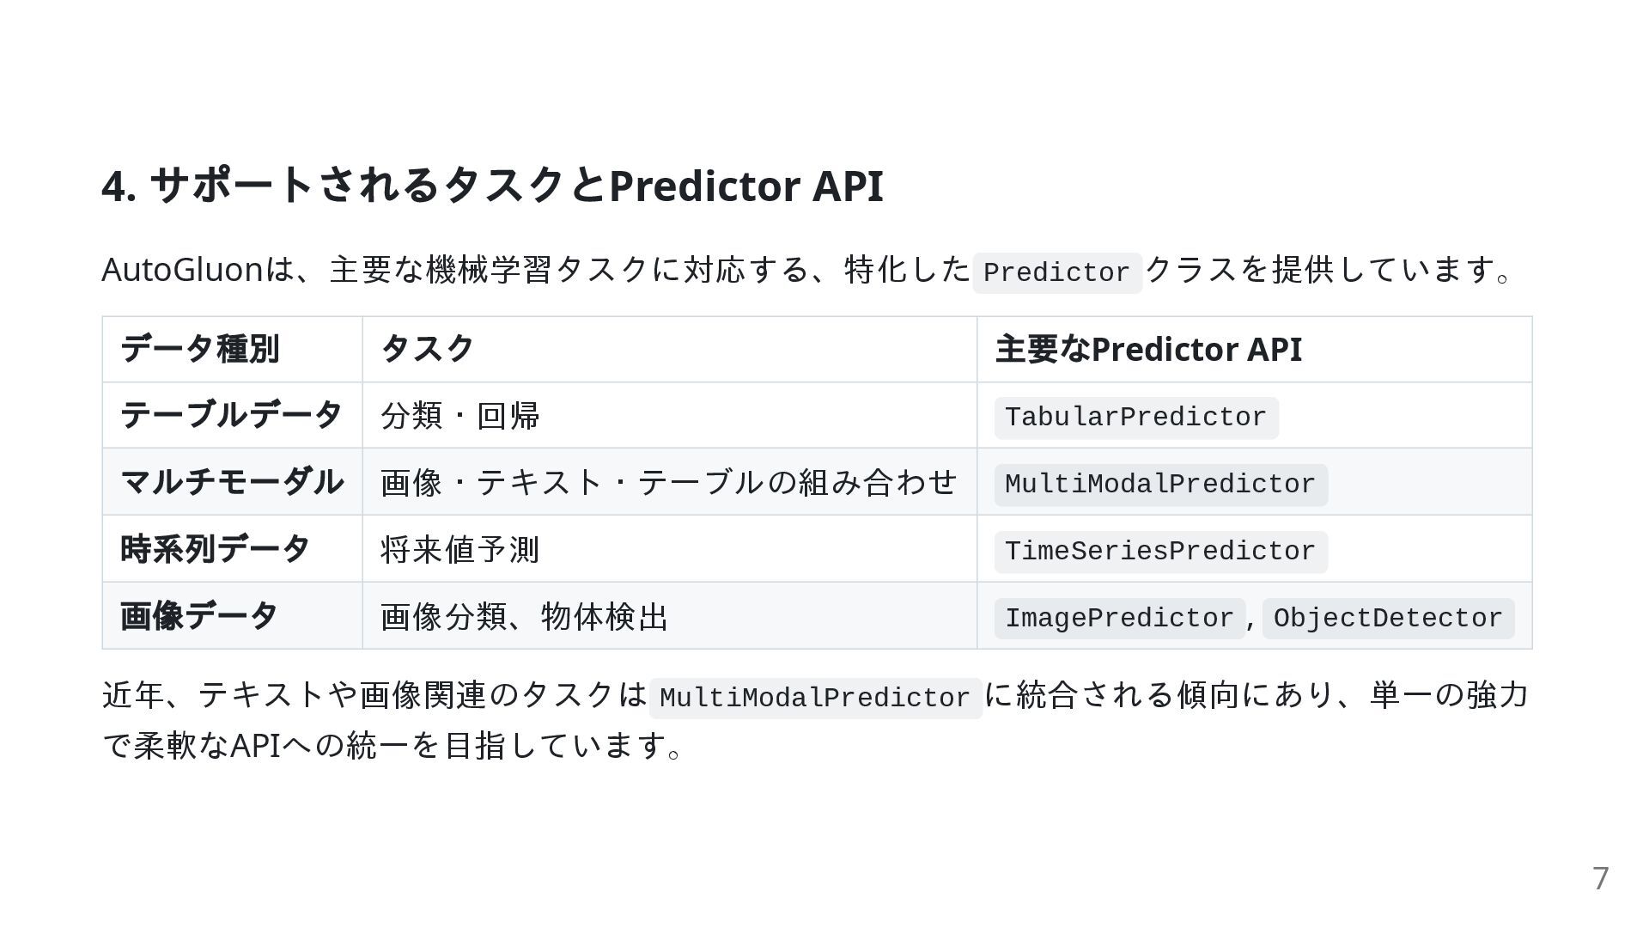The height and width of the screenshot is (928, 1649).
Task: Click the 分類・回帰 task cell
Action: click(460, 416)
